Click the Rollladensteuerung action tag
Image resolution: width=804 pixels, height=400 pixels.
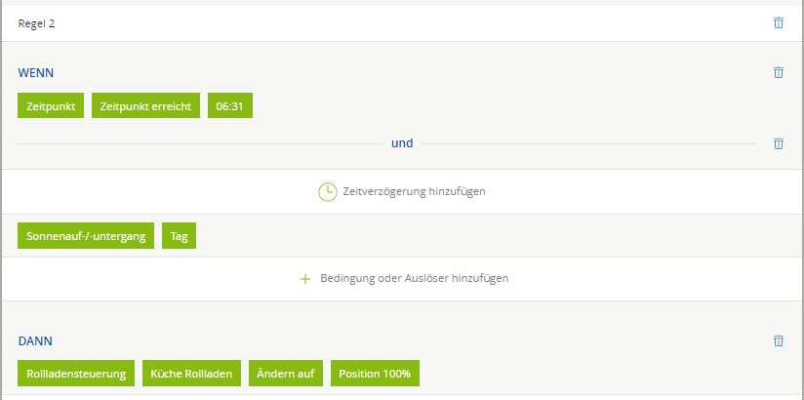coord(76,374)
